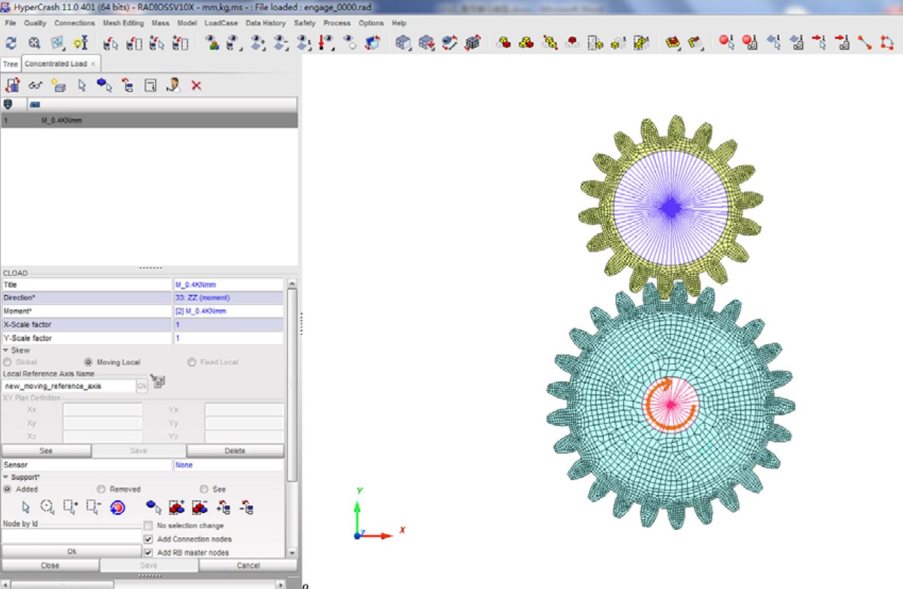Collapse the Skew section
Image resolution: width=903 pixels, height=589 pixels.
tap(6, 350)
